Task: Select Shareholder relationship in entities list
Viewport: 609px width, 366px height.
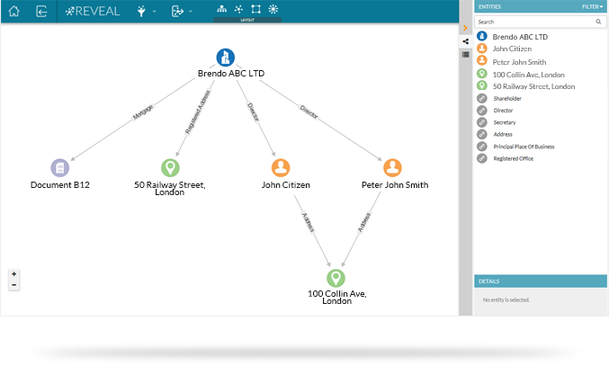Action: click(x=507, y=98)
